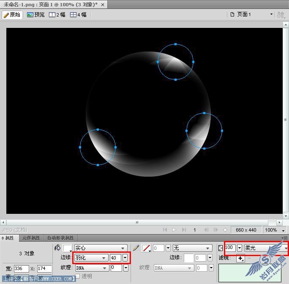Click the stop playback X icon
The width and height of the screenshot is (289, 284).
[x=225, y=230]
